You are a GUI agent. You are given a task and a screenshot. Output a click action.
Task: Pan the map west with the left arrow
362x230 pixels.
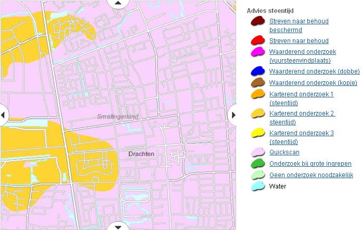(x=3, y=115)
